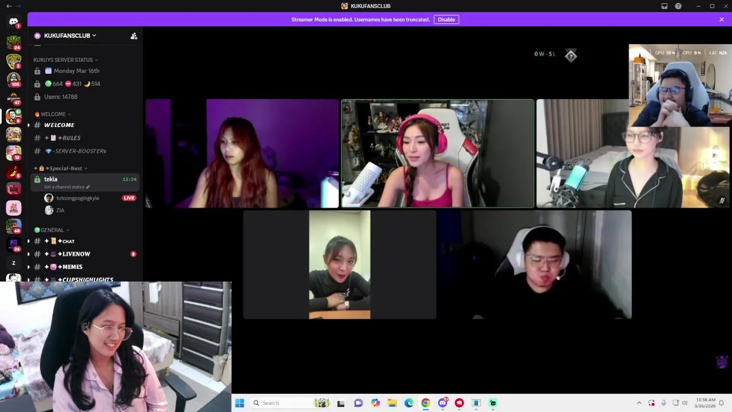Open the MEMES channel
The height and width of the screenshot is (412, 732).
[x=85, y=267]
